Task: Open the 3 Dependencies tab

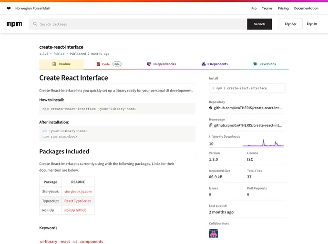Action: coord(161,64)
